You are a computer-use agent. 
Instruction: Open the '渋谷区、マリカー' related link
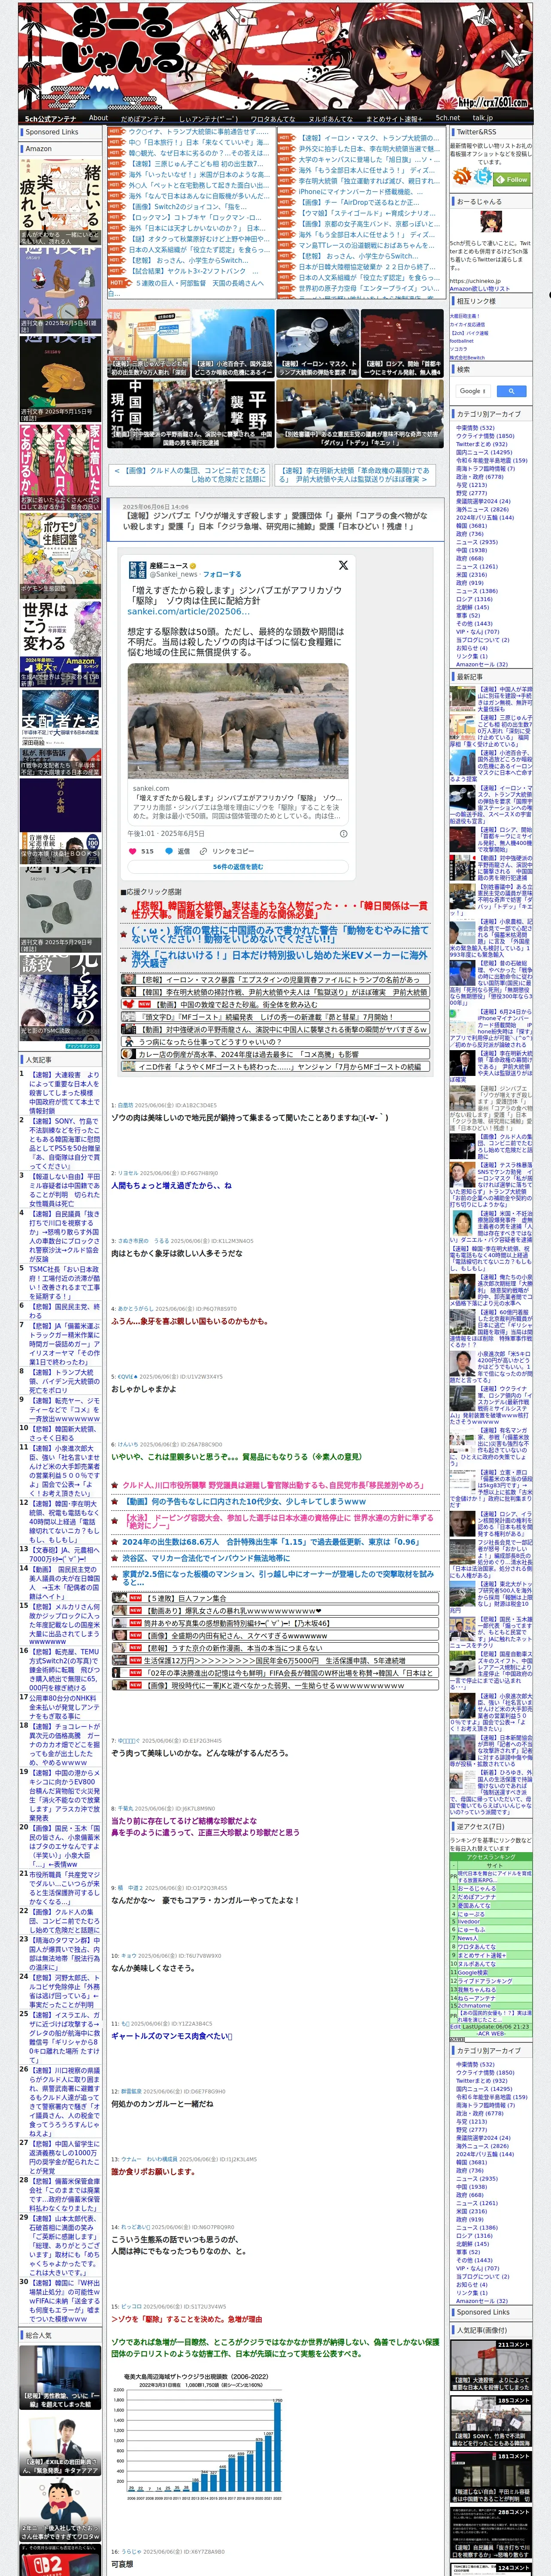click(206, 1558)
